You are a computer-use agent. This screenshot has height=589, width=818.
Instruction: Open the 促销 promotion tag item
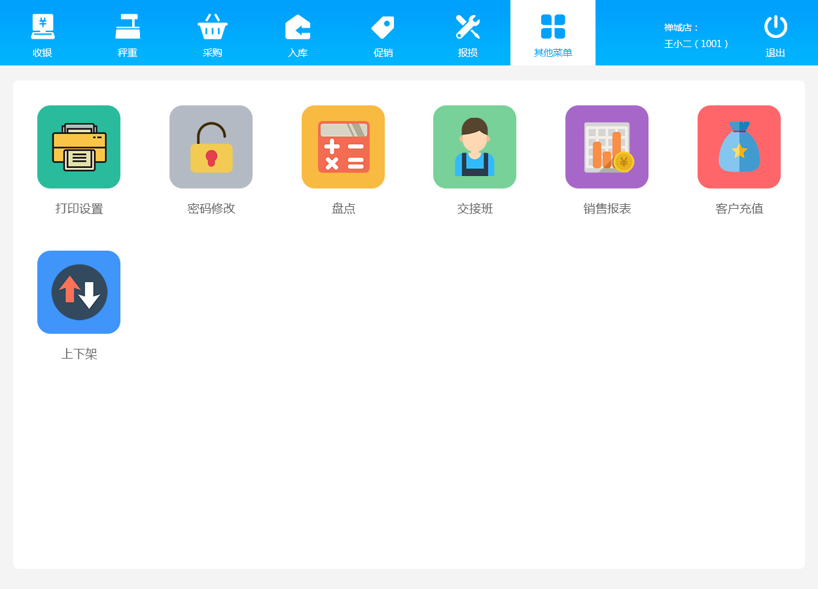pyautogui.click(x=383, y=34)
